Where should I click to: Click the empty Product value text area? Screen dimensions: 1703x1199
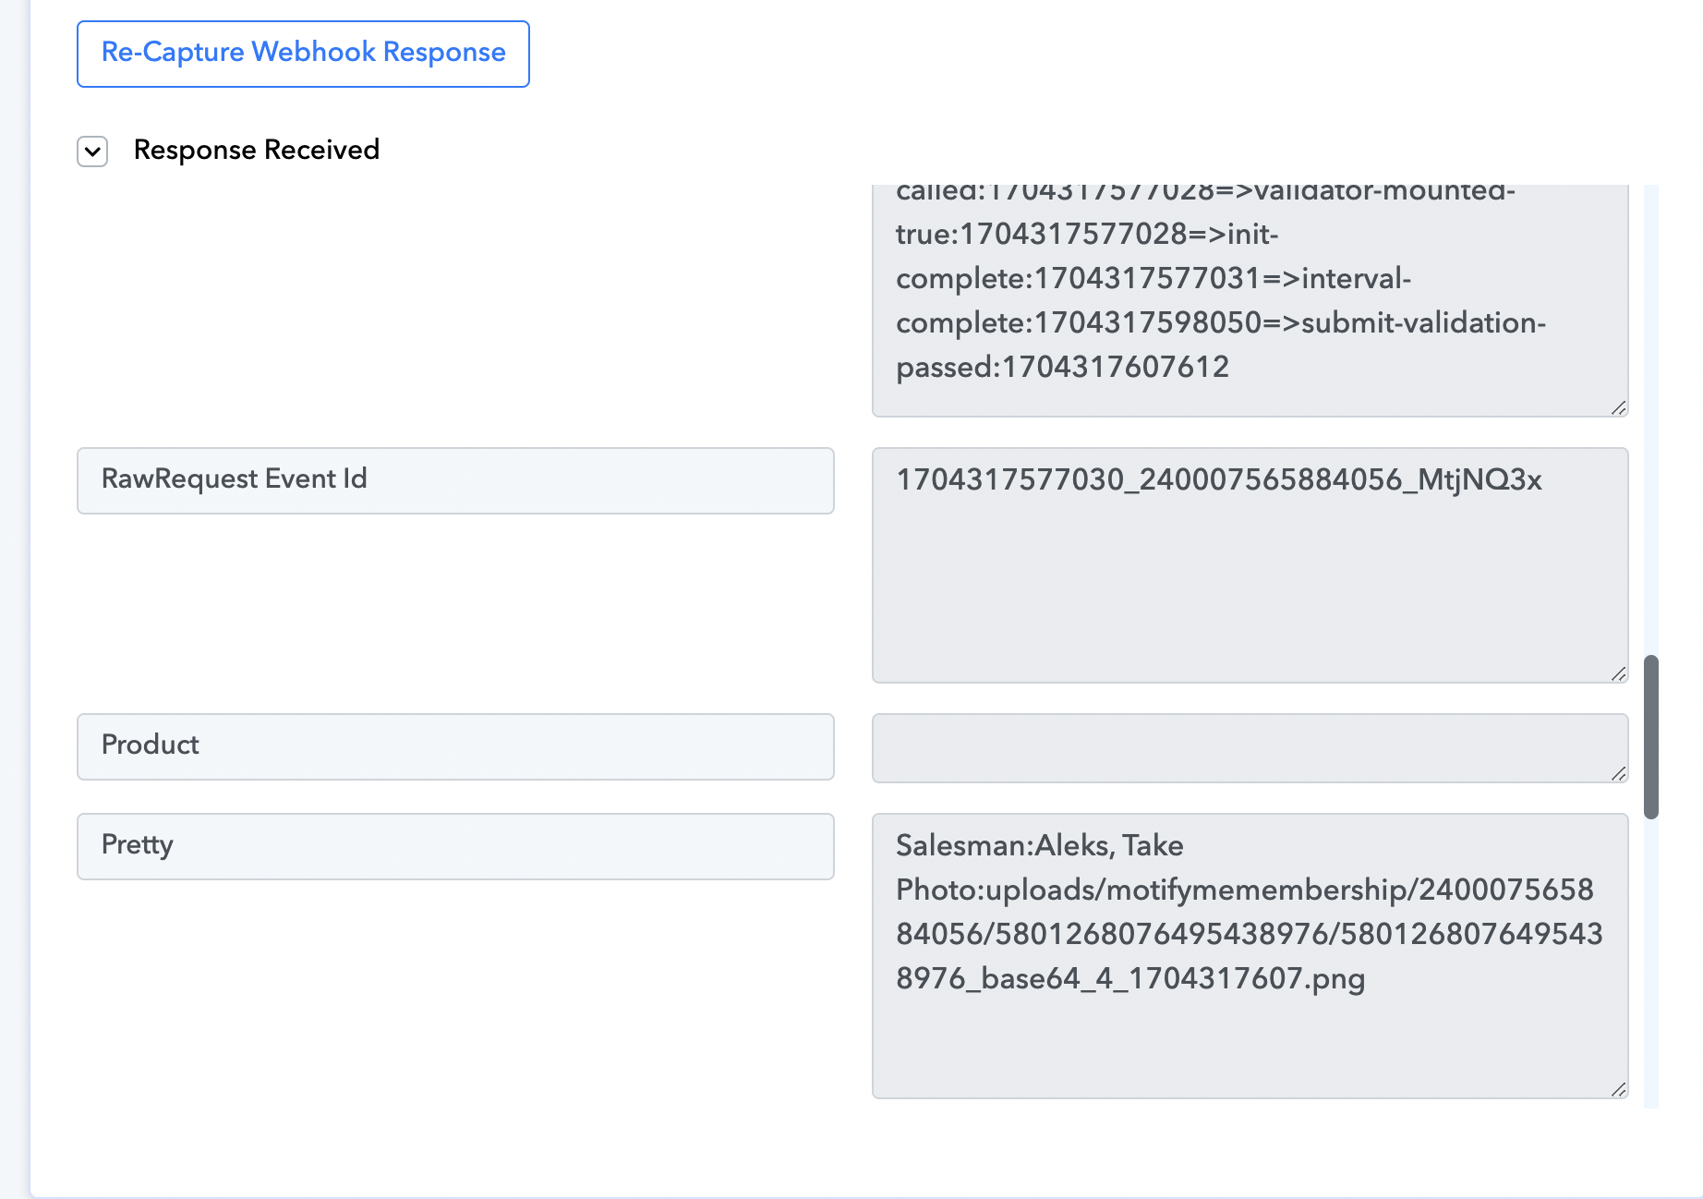pyautogui.click(x=1250, y=747)
